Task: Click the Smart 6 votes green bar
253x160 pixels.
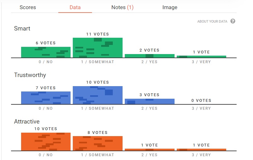Action: [46, 52]
